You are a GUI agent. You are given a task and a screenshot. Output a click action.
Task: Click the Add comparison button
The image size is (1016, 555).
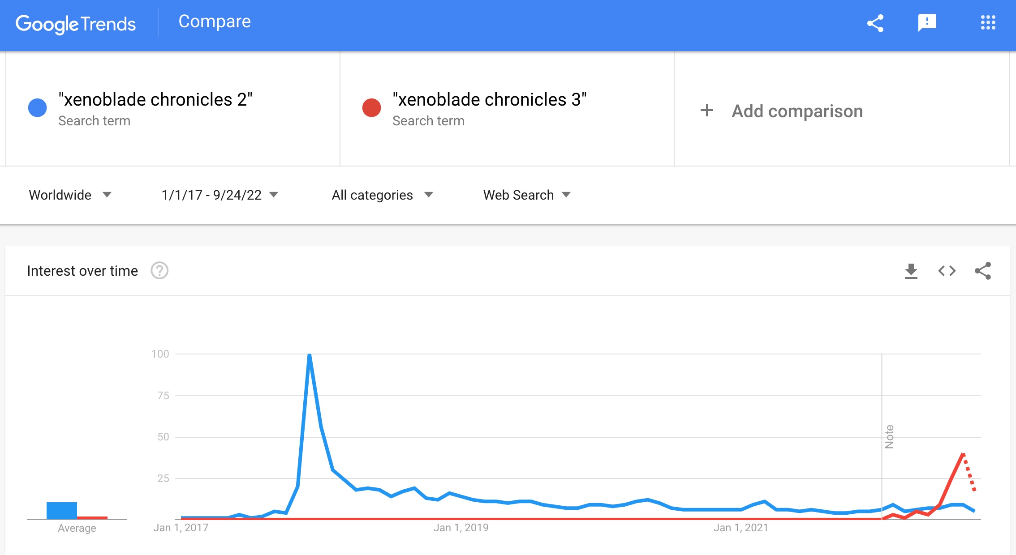[x=782, y=111]
